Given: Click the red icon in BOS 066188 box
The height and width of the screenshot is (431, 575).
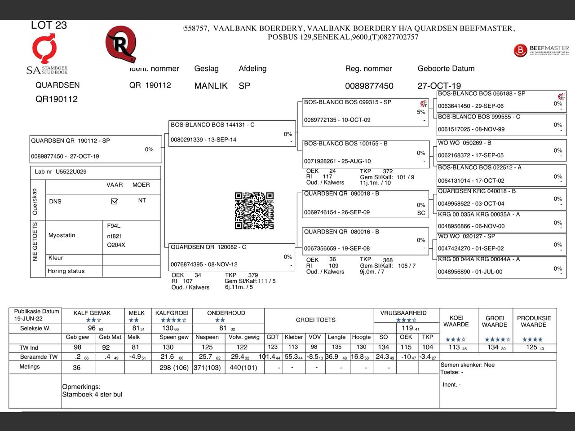Looking at the screenshot, I should pos(561,97).
